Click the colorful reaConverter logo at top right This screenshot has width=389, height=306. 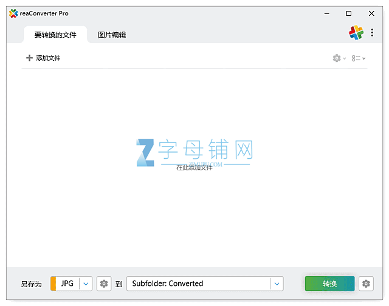[356, 33]
